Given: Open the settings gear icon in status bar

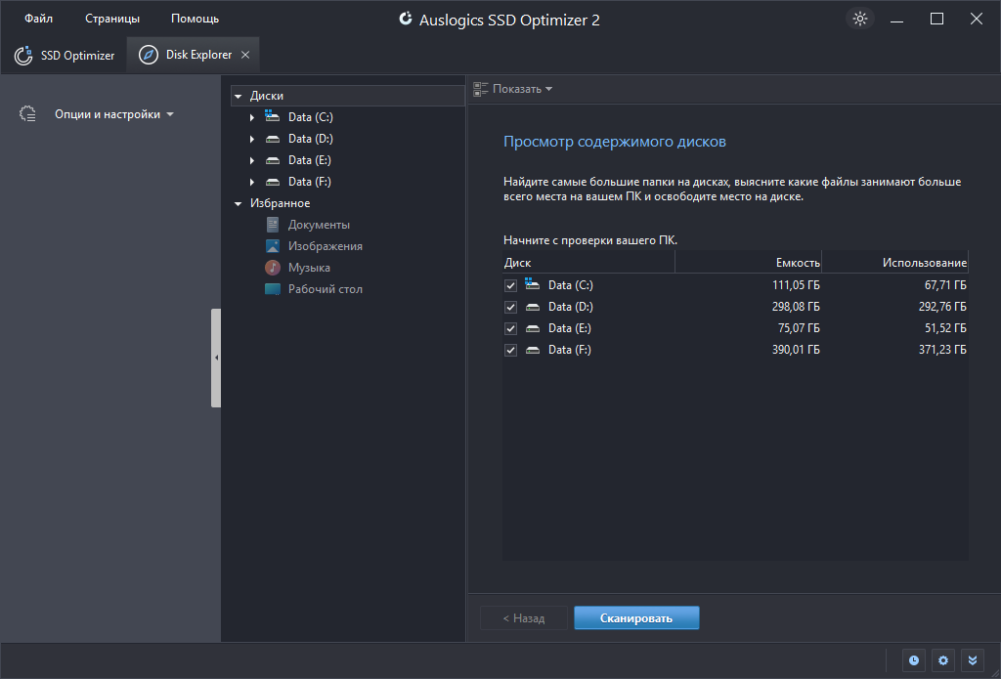Looking at the screenshot, I should (943, 660).
